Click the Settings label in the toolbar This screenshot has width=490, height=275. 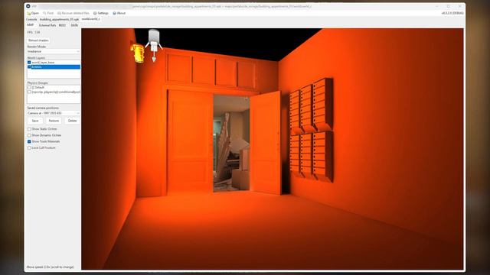(x=103, y=14)
